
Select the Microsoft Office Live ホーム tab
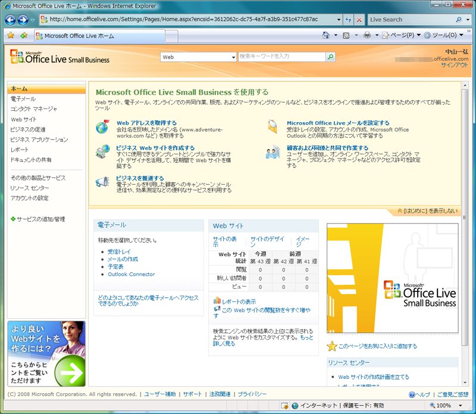(x=99, y=36)
